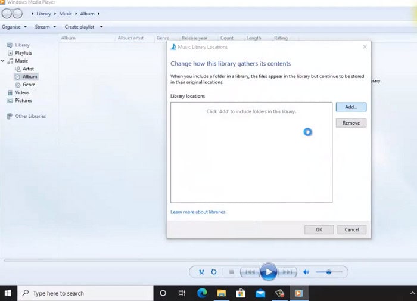Mute the player volume
The image size is (417, 301).
tap(306, 272)
